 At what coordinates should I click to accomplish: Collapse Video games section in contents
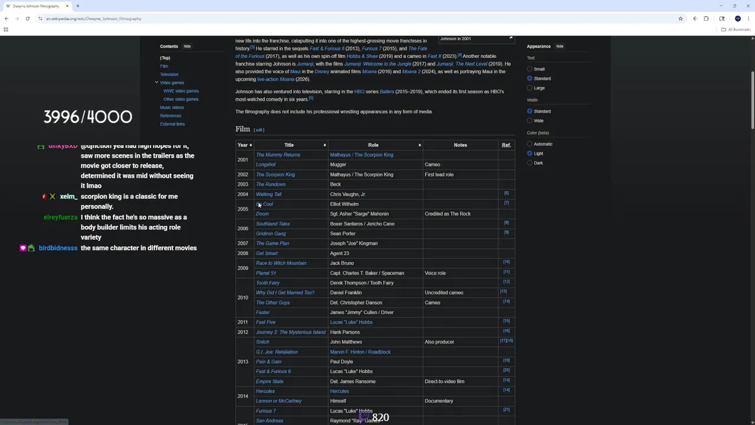coord(156,83)
